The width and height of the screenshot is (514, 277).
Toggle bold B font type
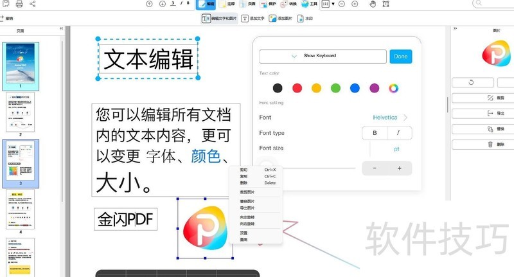(375, 133)
